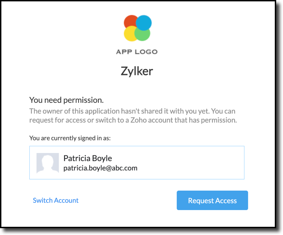Click the "You need permission." heading
This screenshot has height=235, width=283.
click(x=66, y=100)
